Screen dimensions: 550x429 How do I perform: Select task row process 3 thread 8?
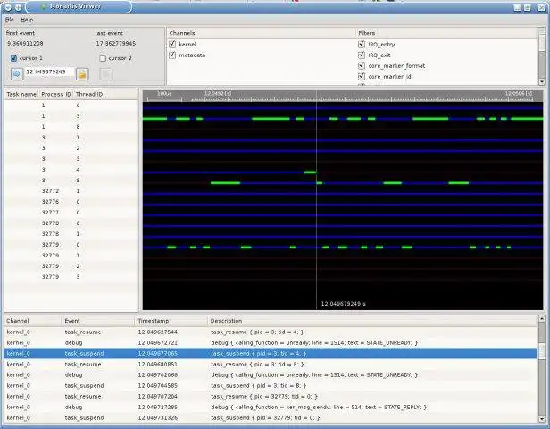click(71, 181)
